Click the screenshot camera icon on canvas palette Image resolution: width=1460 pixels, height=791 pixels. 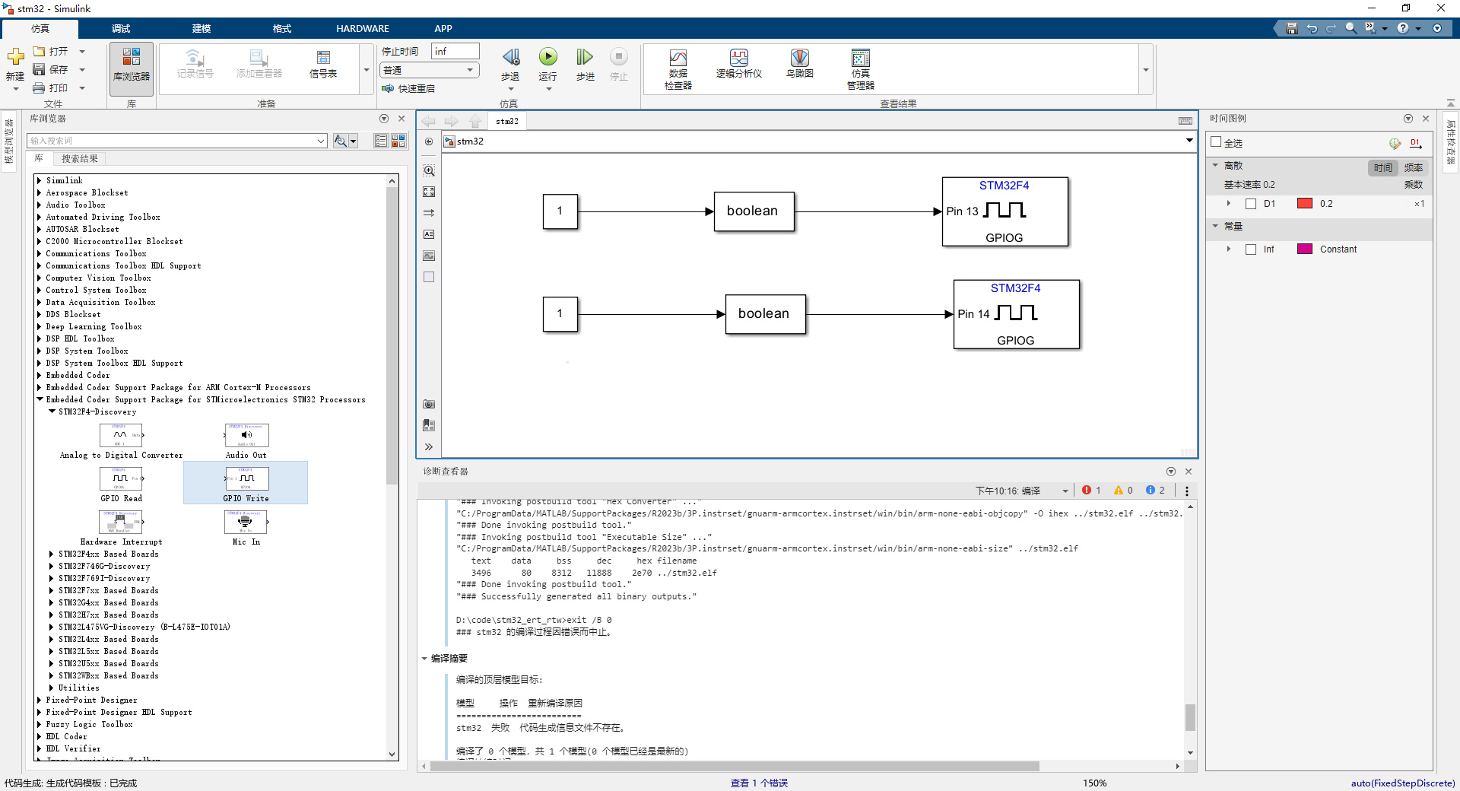click(x=429, y=404)
